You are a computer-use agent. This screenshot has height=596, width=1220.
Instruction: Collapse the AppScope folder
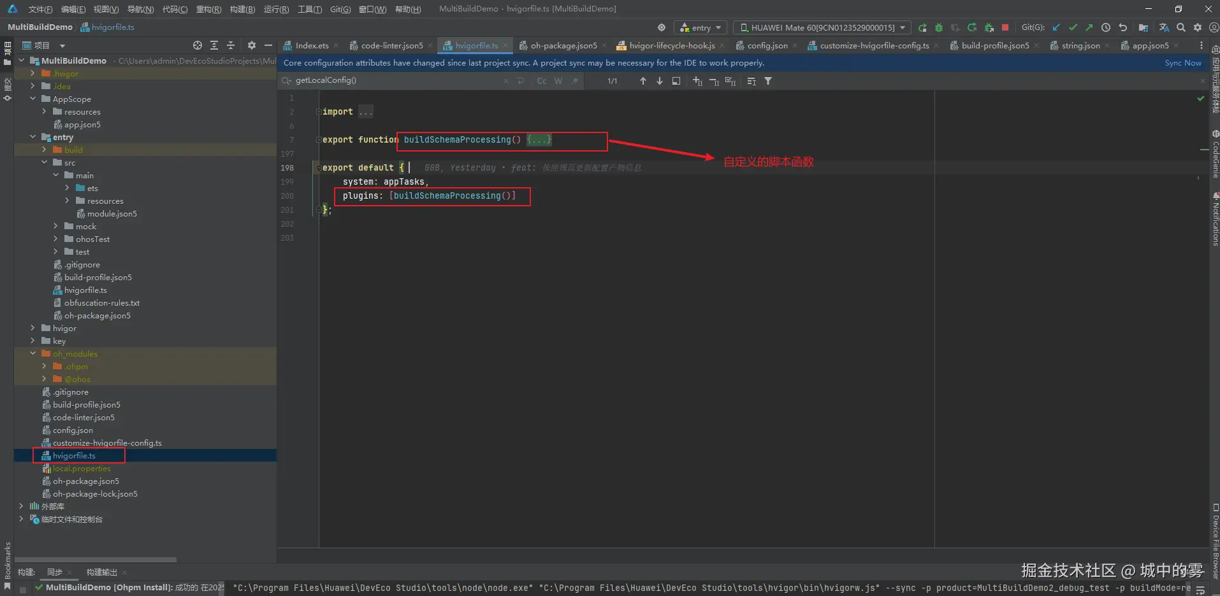click(33, 99)
